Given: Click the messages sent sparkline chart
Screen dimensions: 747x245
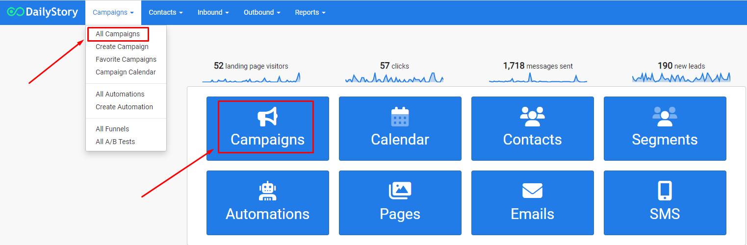Looking at the screenshot, I should pyautogui.click(x=538, y=77).
